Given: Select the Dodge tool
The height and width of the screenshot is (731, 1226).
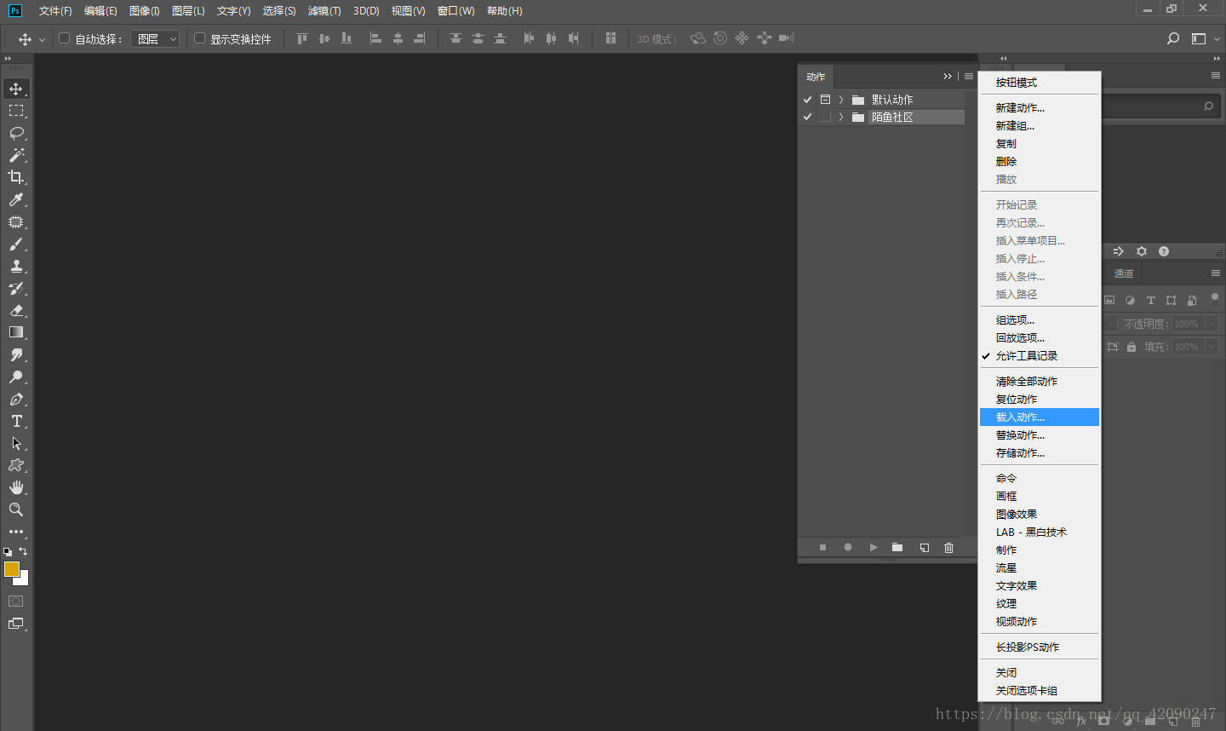Looking at the screenshot, I should [16, 377].
